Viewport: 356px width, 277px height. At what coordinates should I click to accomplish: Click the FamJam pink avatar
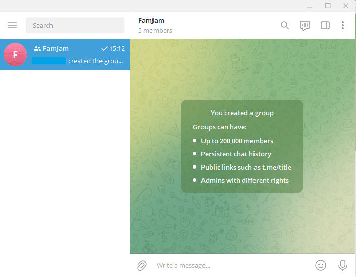point(15,54)
